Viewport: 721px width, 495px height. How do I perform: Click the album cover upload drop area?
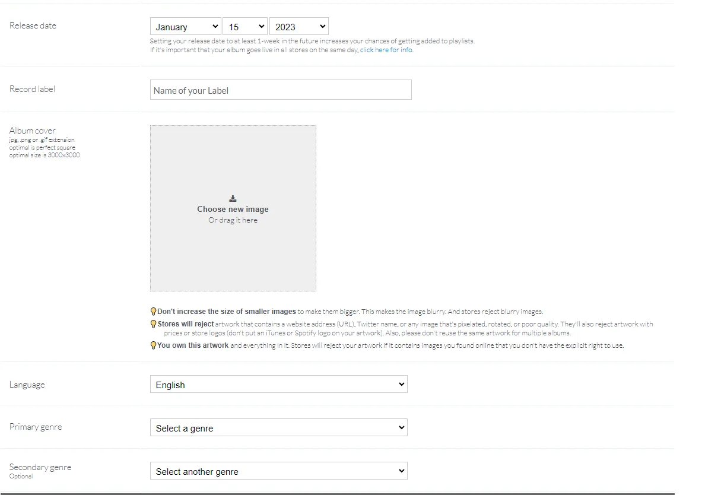tap(233, 208)
